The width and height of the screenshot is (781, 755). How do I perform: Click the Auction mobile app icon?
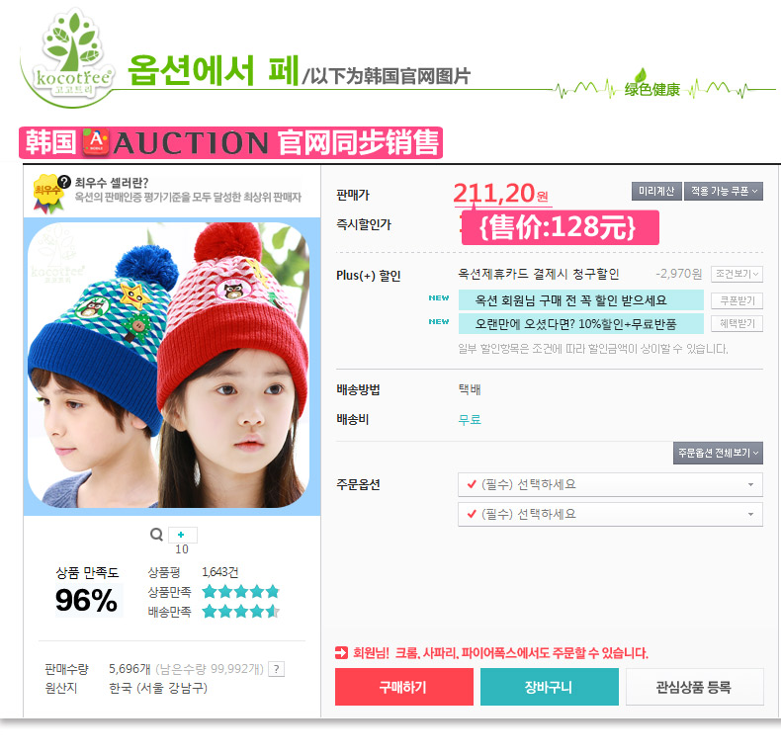[x=96, y=142]
